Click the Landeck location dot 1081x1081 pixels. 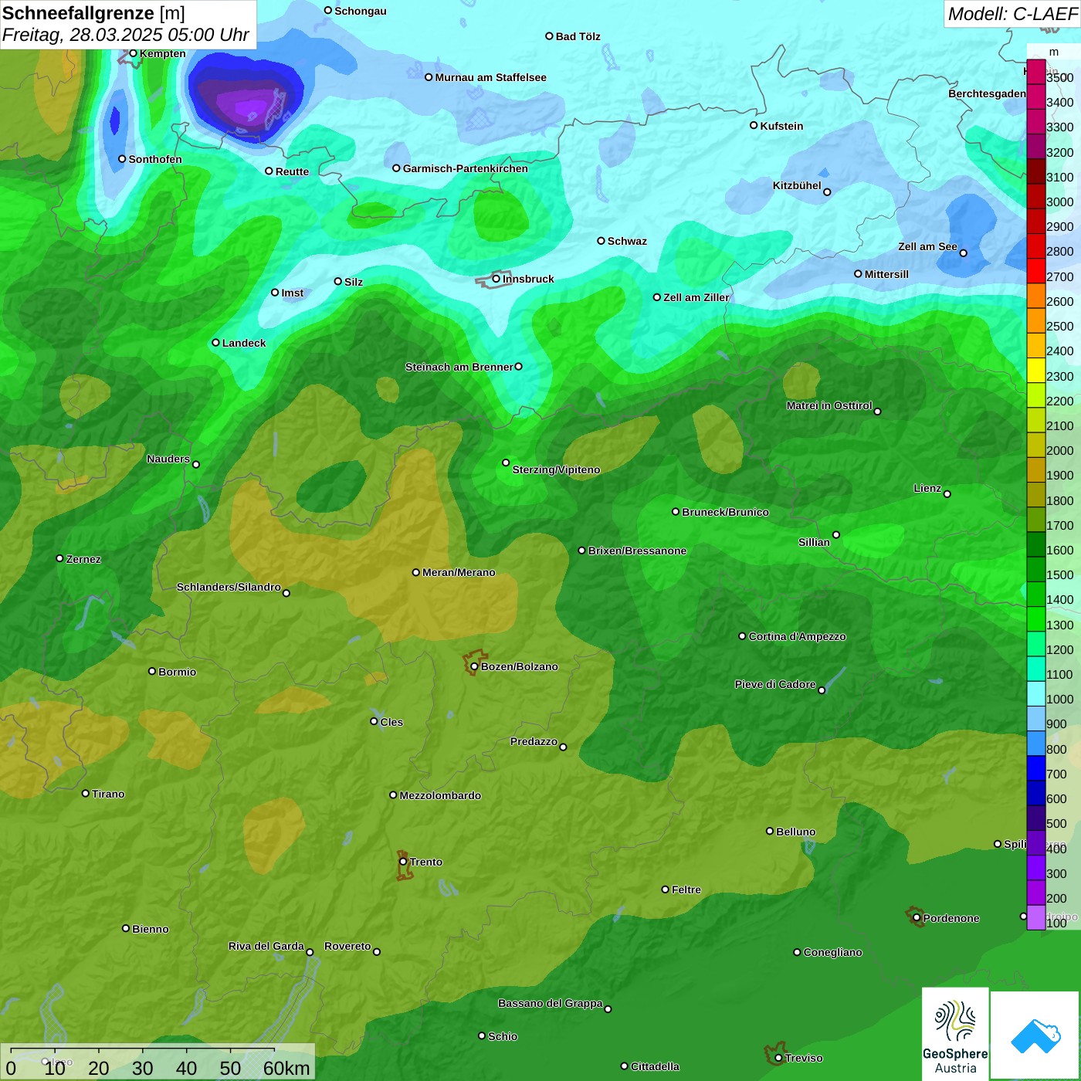pos(215,343)
